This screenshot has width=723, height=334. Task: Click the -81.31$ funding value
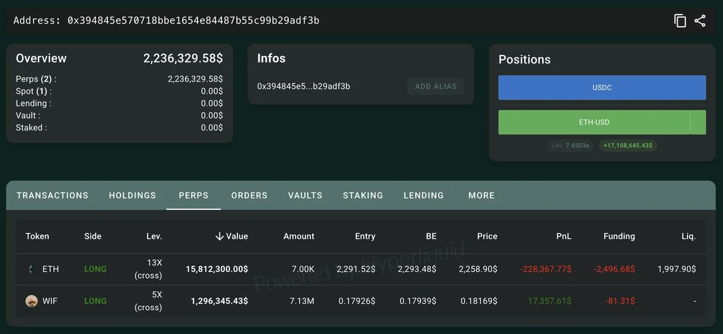tap(621, 301)
